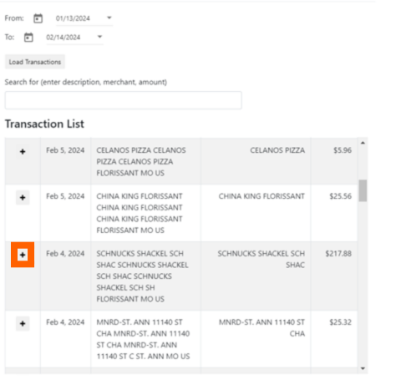Screen dimensions: 401x385
Task: Click the scrollbar down arrow
Action: (x=363, y=368)
